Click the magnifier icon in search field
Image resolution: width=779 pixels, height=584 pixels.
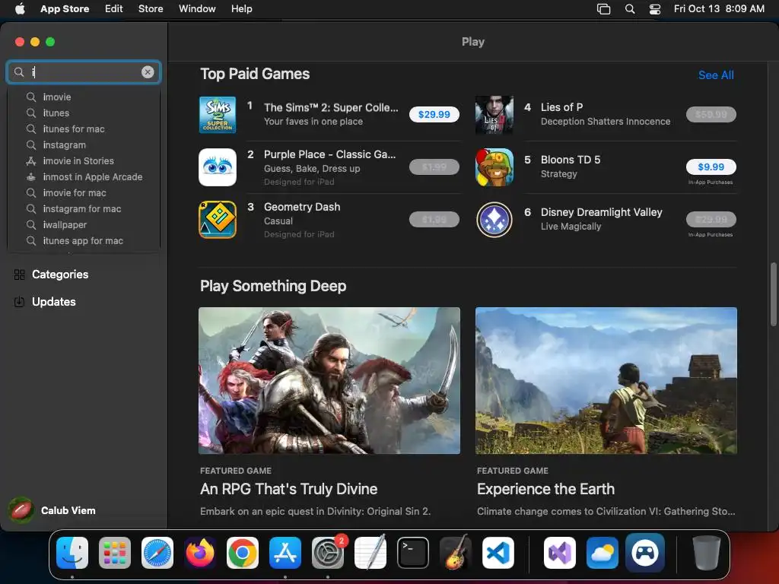pos(19,72)
